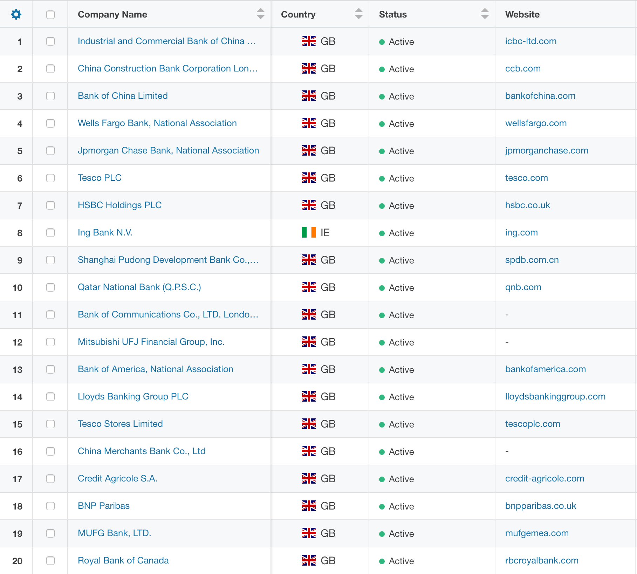Open Shanghai Pudong Development Bank link

[x=168, y=260]
